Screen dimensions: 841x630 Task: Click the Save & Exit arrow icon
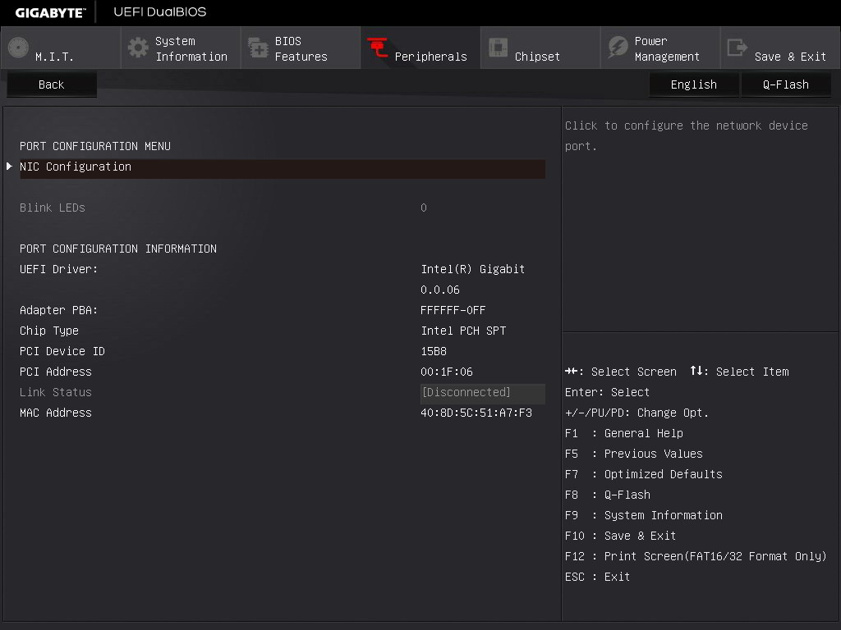pyautogui.click(x=738, y=48)
